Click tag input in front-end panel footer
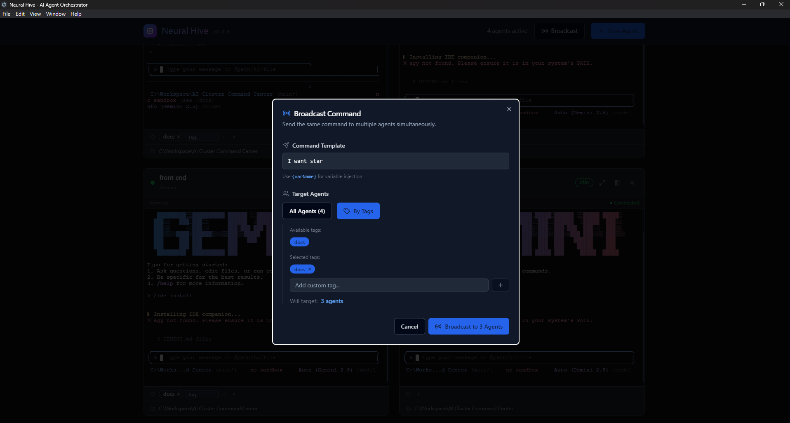Screen dimensions: 790x423 (202, 394)
